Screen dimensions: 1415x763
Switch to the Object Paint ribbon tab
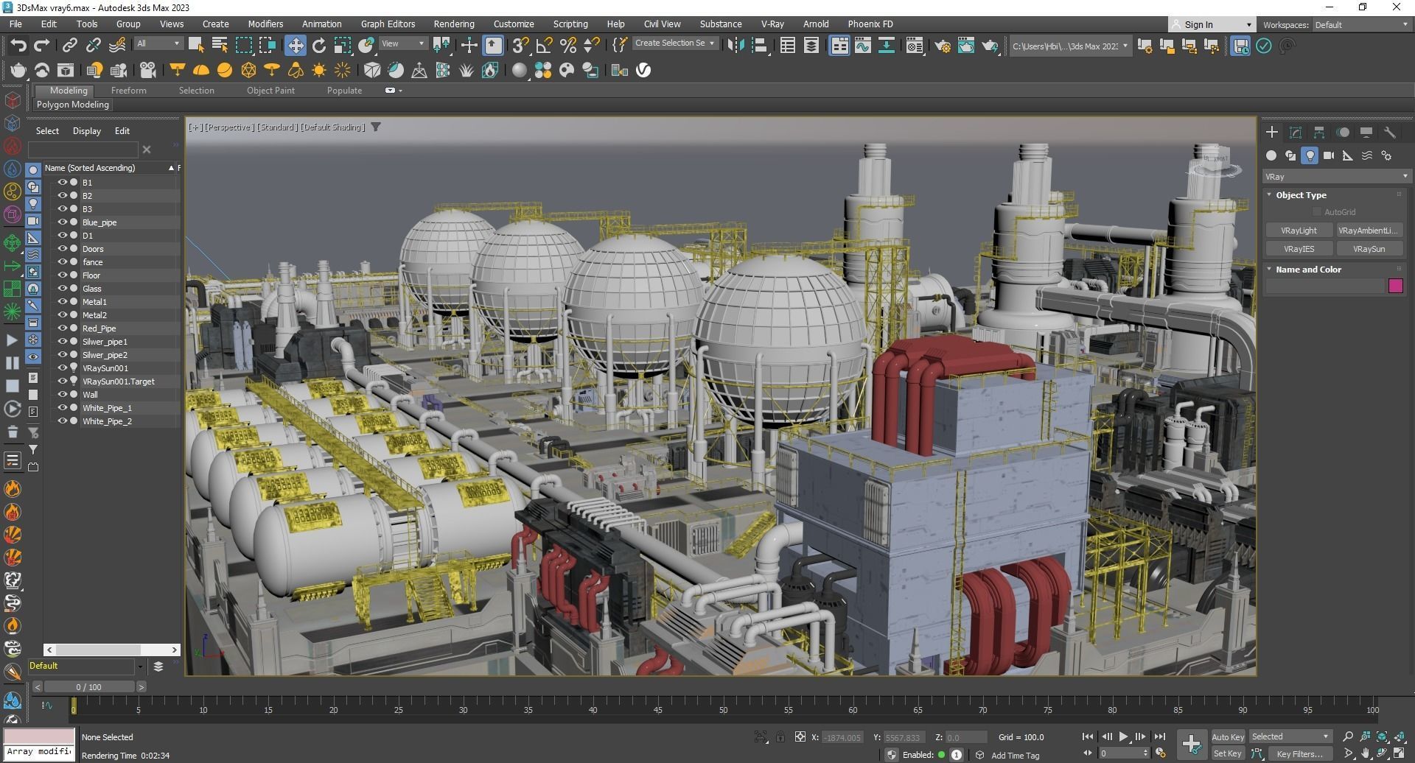pos(270,91)
